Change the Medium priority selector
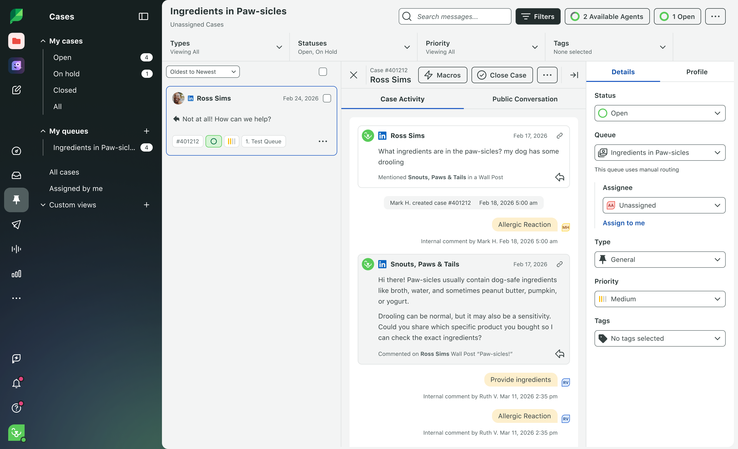Screen dimensions: 738x449 [x=660, y=299]
